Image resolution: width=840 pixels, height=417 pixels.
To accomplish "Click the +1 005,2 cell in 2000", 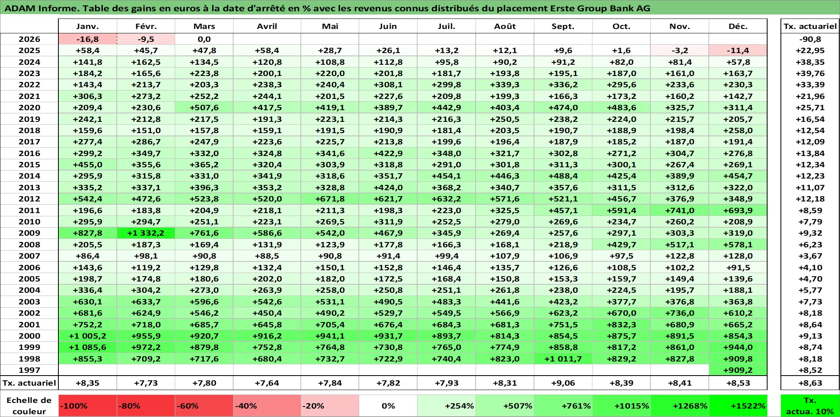I will (x=88, y=336).
